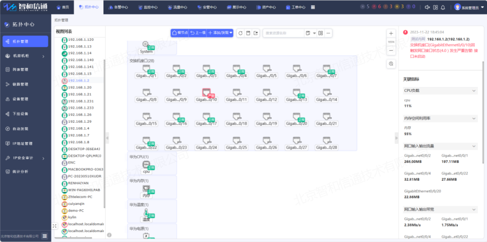Click the 192.168.1.2 alarm title text
Screen dimensions: 487x242
point(448,39)
